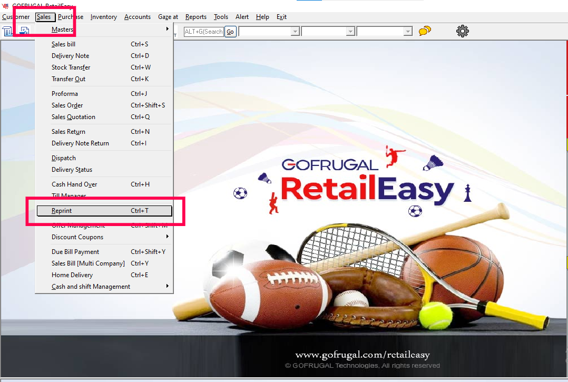Select the Sales Order entry

click(x=104, y=105)
